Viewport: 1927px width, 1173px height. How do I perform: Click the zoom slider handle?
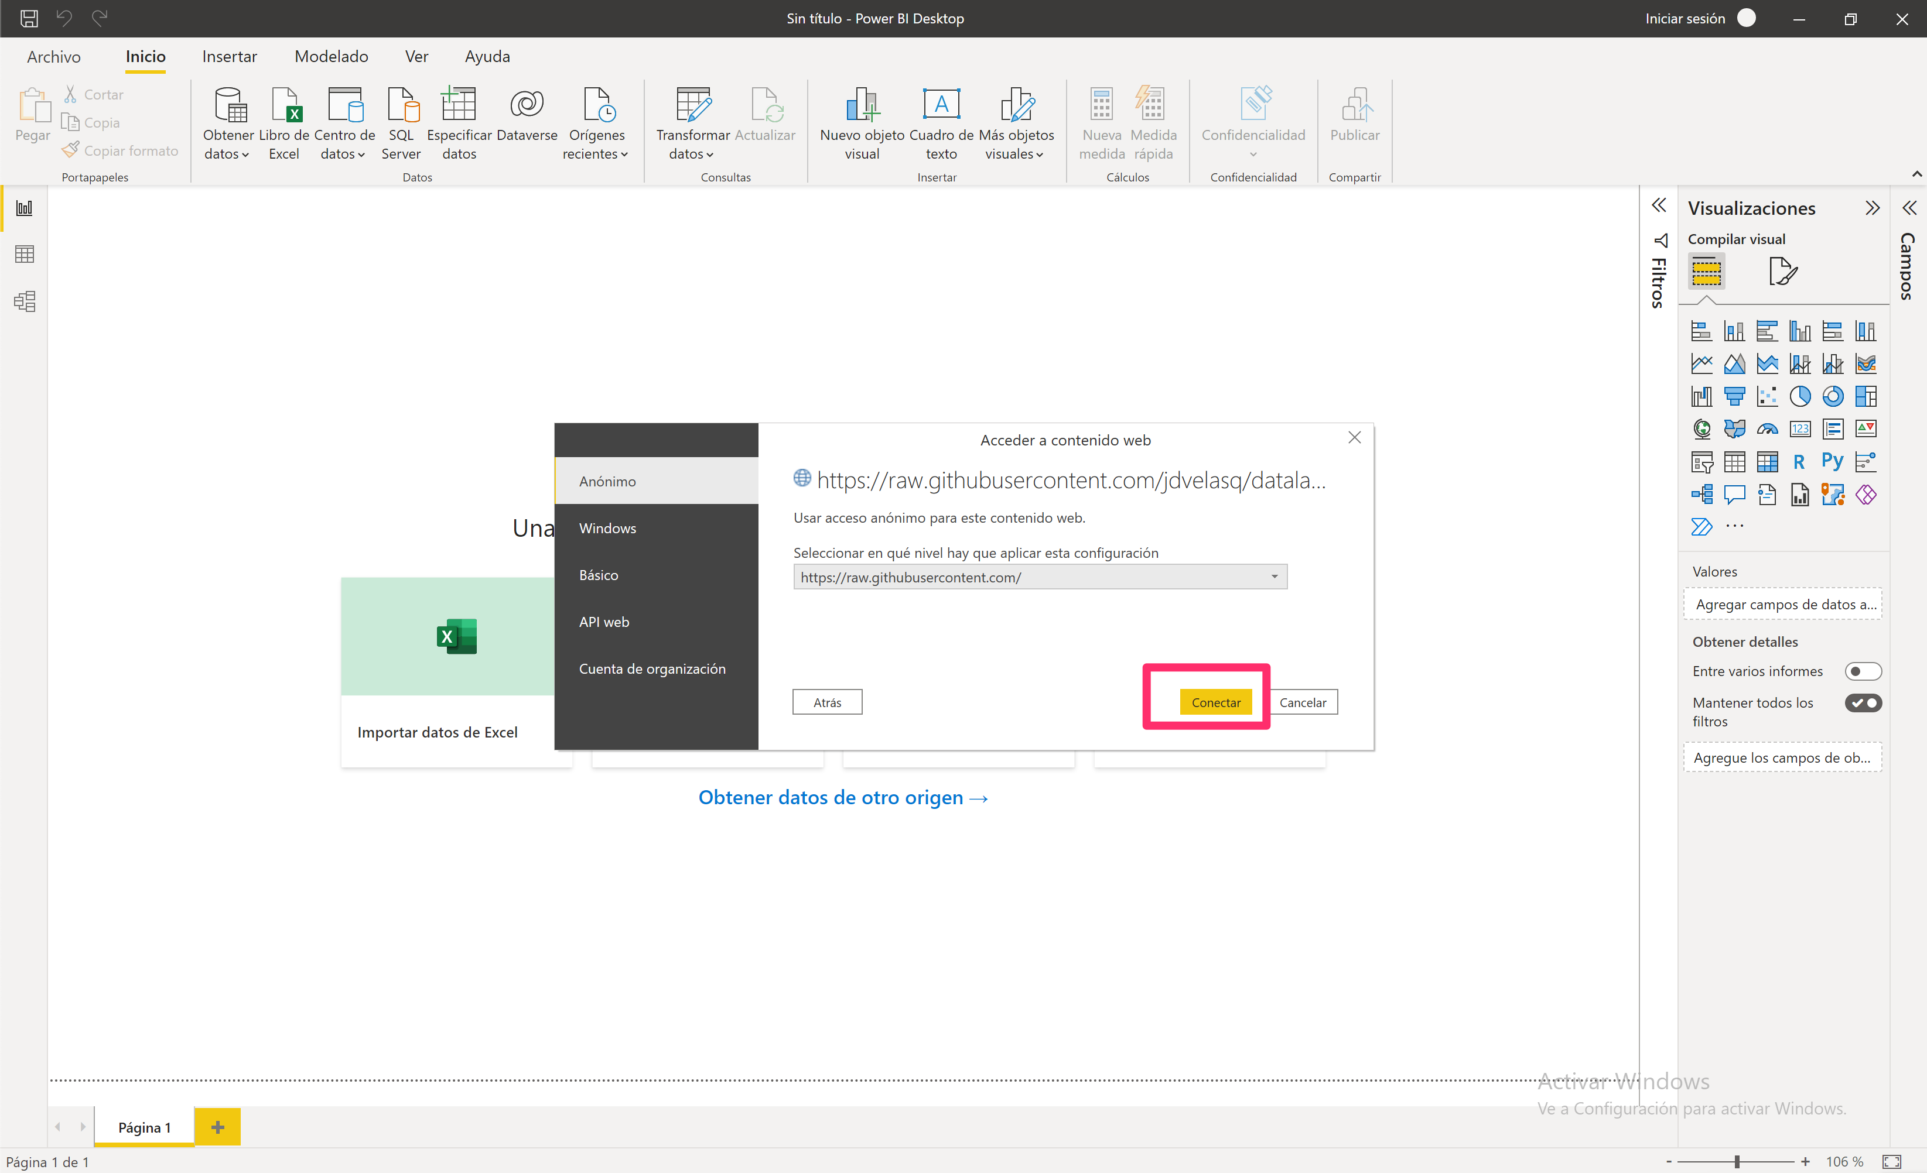(1736, 1162)
